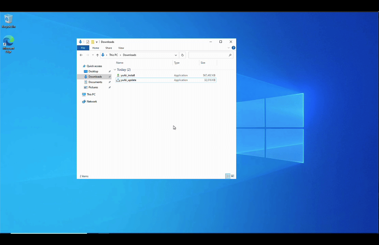
Task: Click the search Downloads input box
Action: pyautogui.click(x=208, y=55)
